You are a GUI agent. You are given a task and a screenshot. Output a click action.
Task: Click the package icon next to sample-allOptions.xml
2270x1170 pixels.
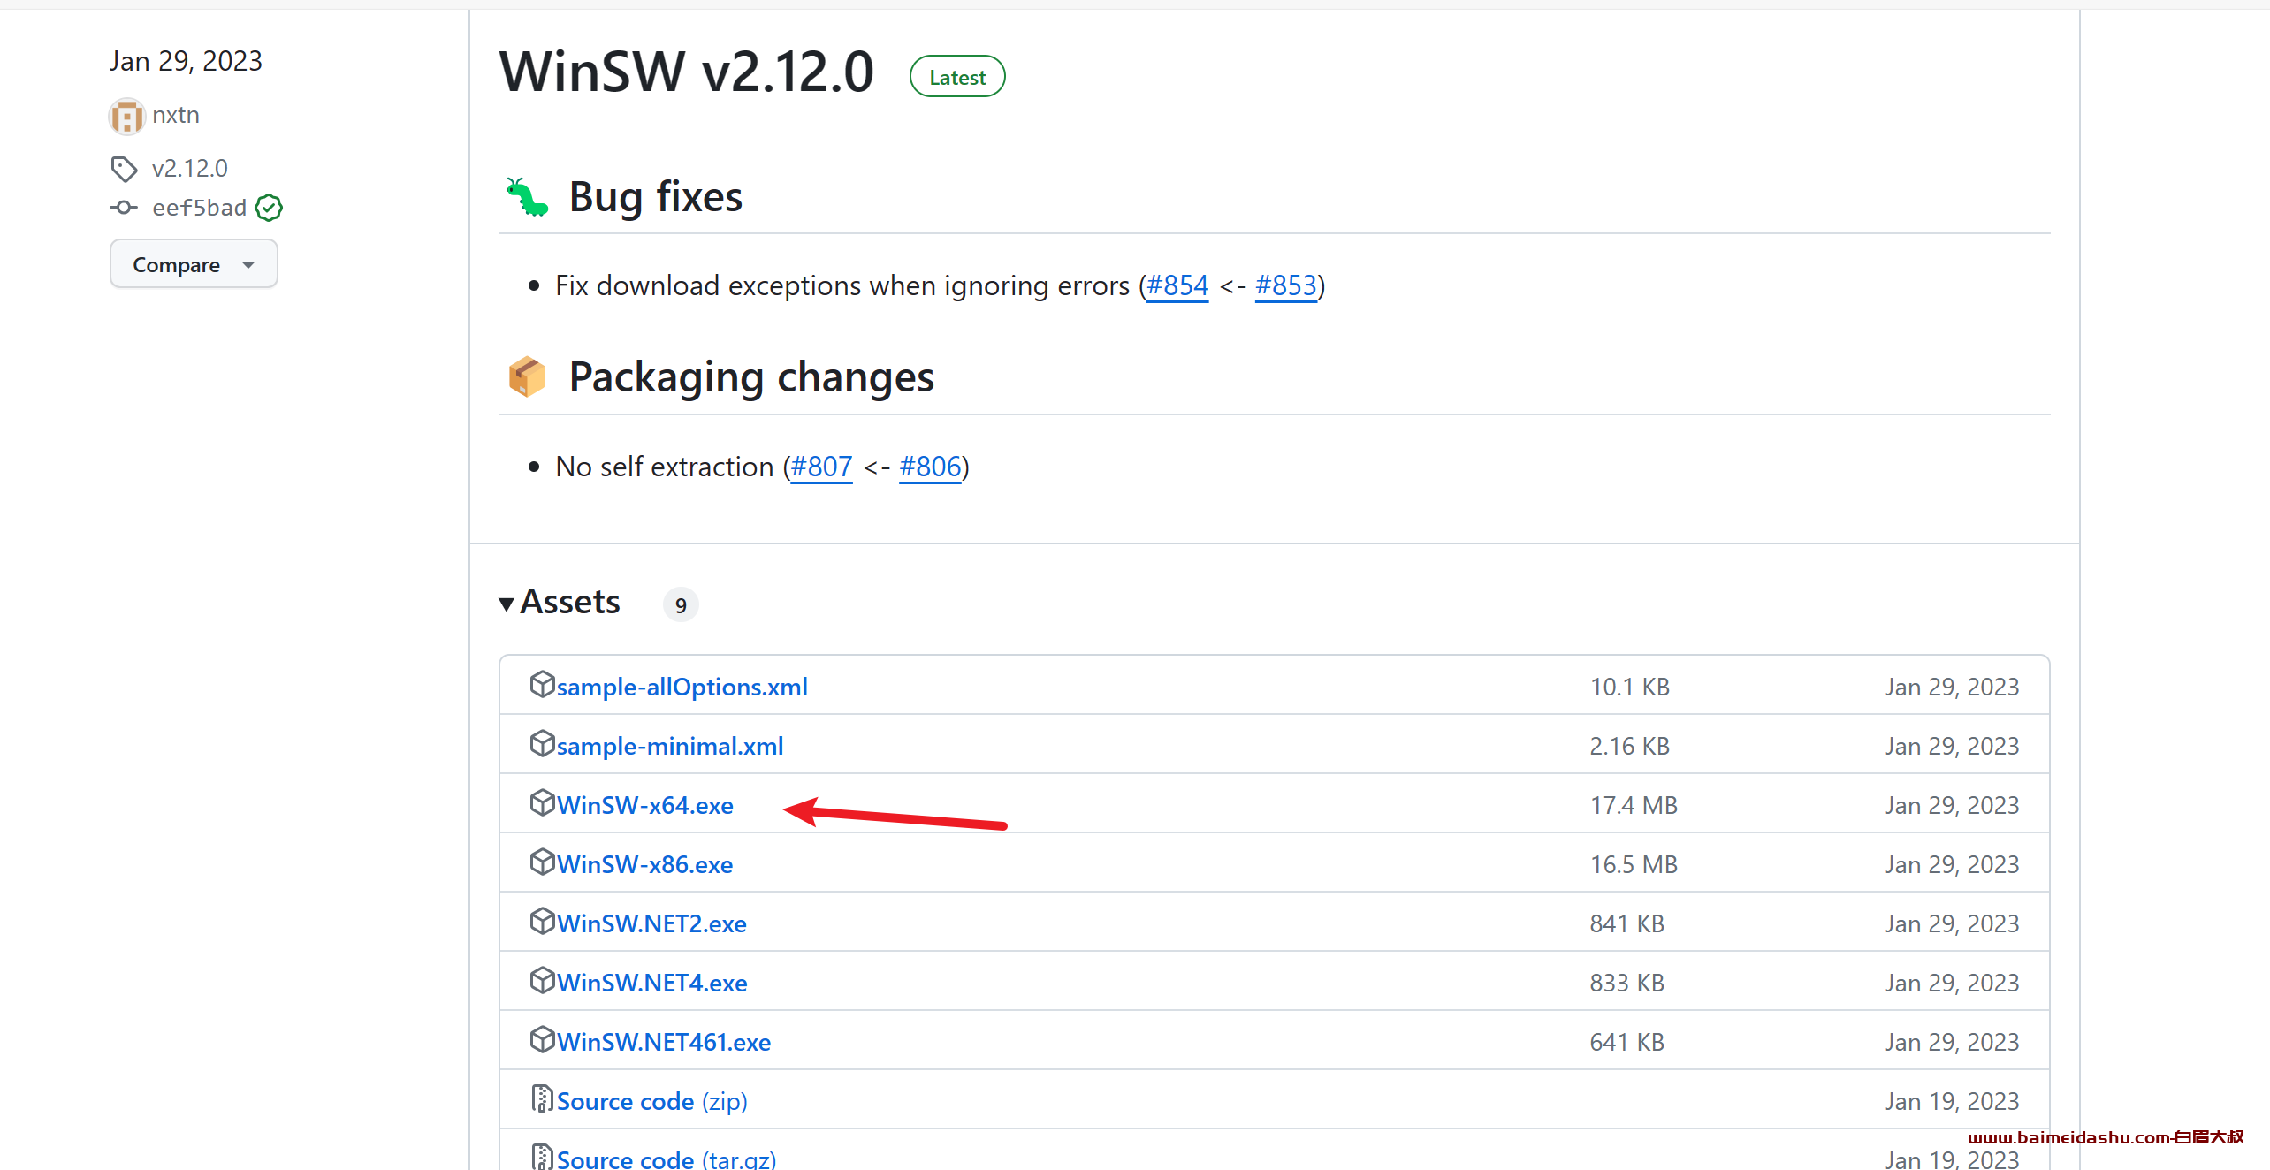point(542,684)
